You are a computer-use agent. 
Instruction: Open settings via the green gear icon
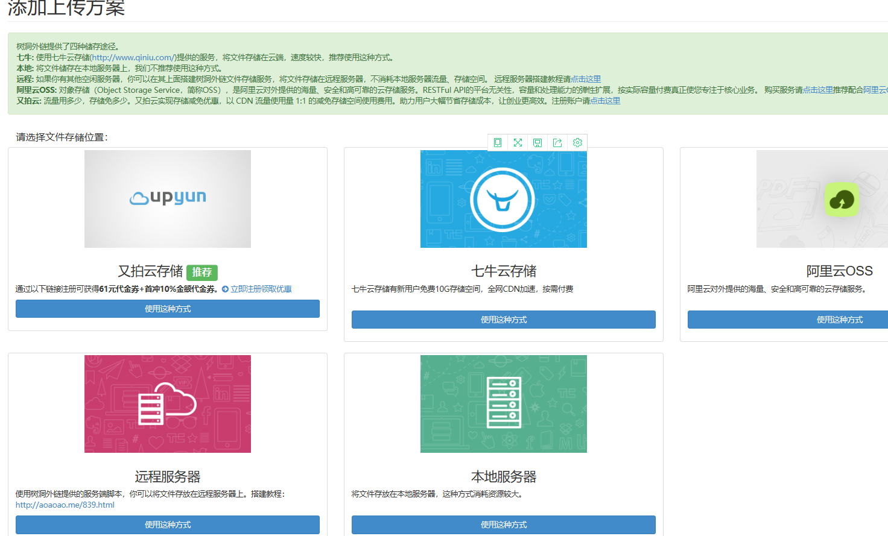[577, 143]
